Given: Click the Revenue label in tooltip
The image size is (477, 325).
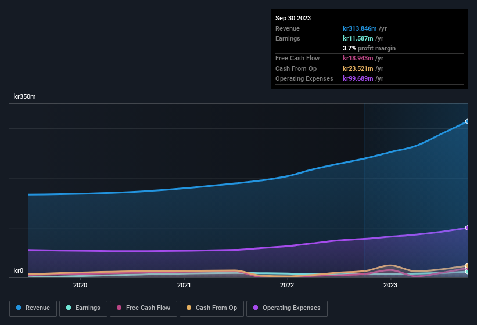Looking at the screenshot, I should click(x=288, y=28).
